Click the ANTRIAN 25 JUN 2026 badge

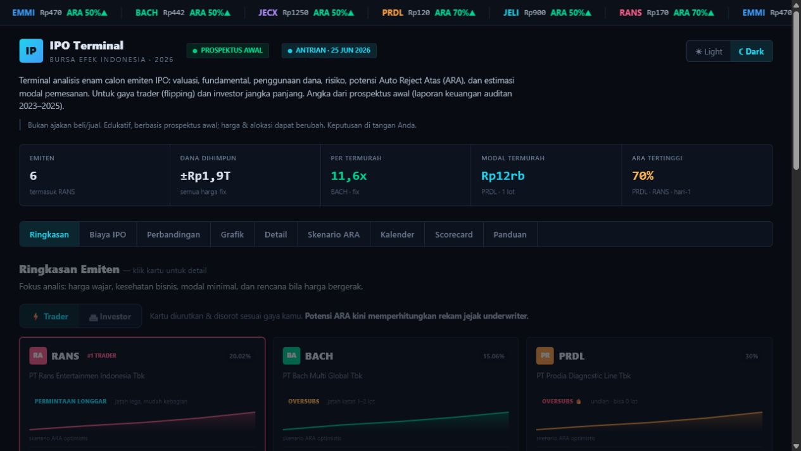pos(329,51)
